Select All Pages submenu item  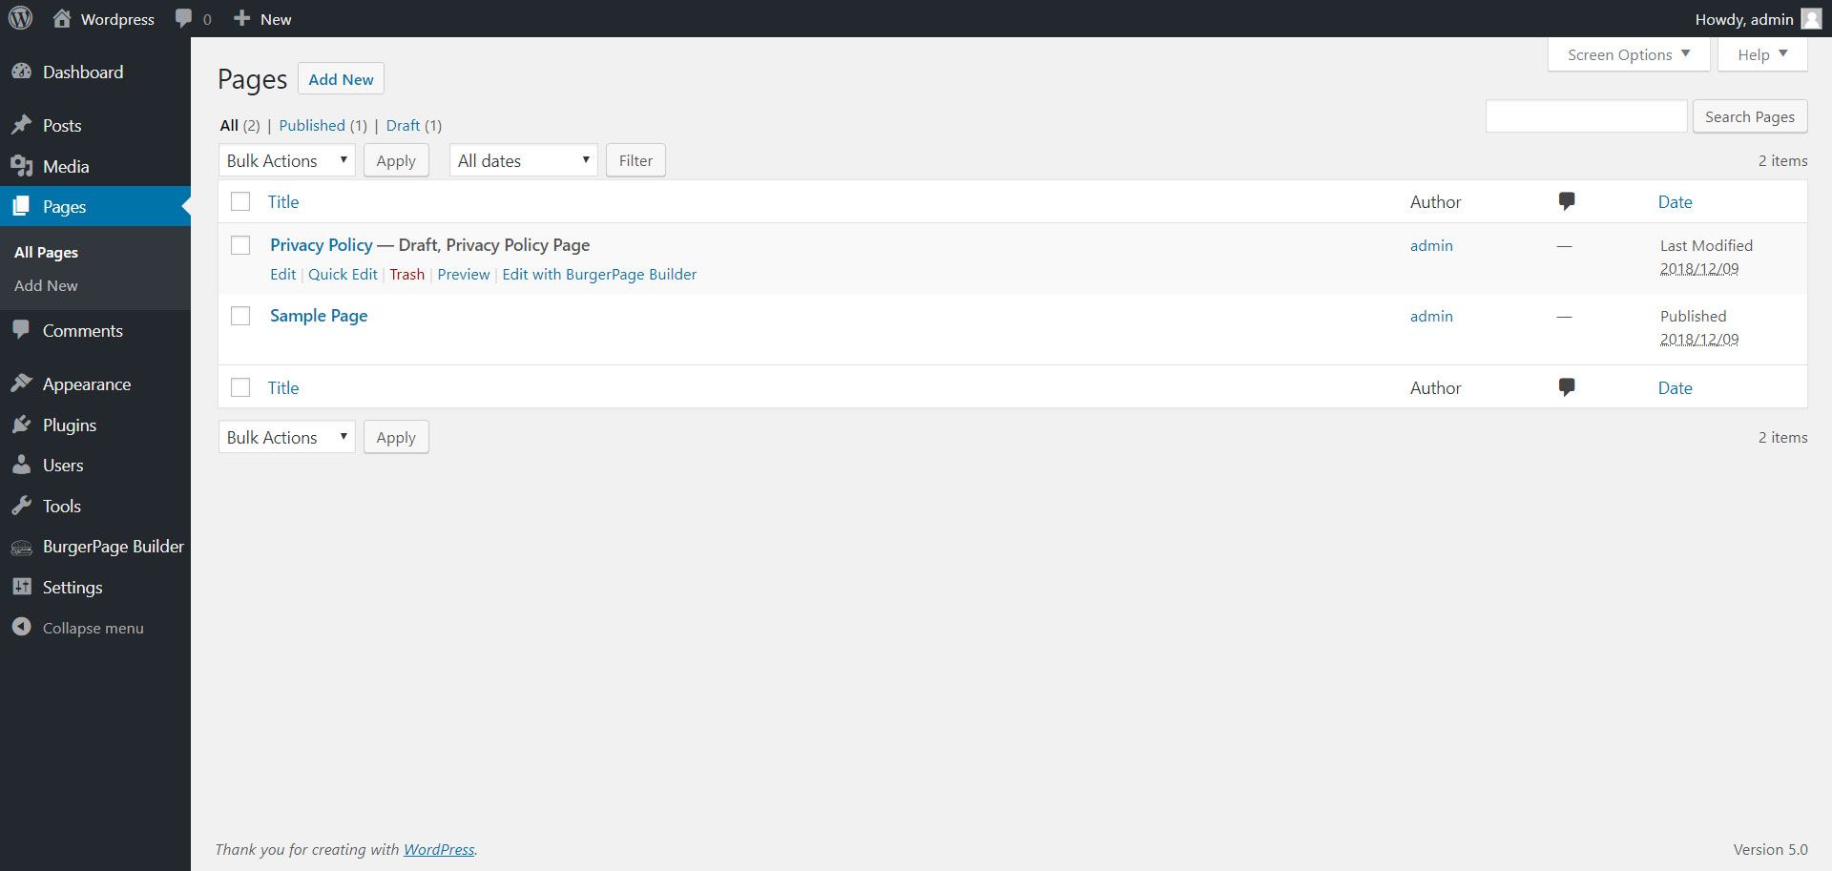(46, 252)
